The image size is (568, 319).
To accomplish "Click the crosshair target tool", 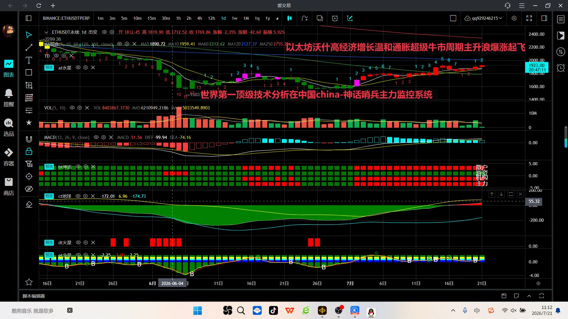I will (29, 176).
